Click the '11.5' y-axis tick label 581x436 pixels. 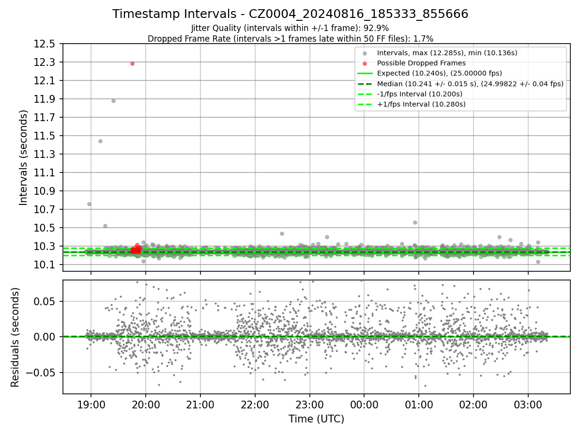click(x=46, y=136)
